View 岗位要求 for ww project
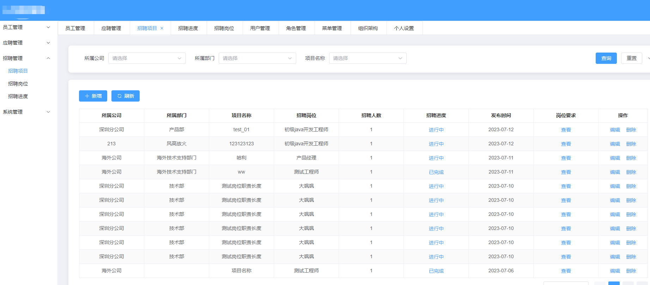Viewport: 650px width, 285px height. (x=566, y=172)
